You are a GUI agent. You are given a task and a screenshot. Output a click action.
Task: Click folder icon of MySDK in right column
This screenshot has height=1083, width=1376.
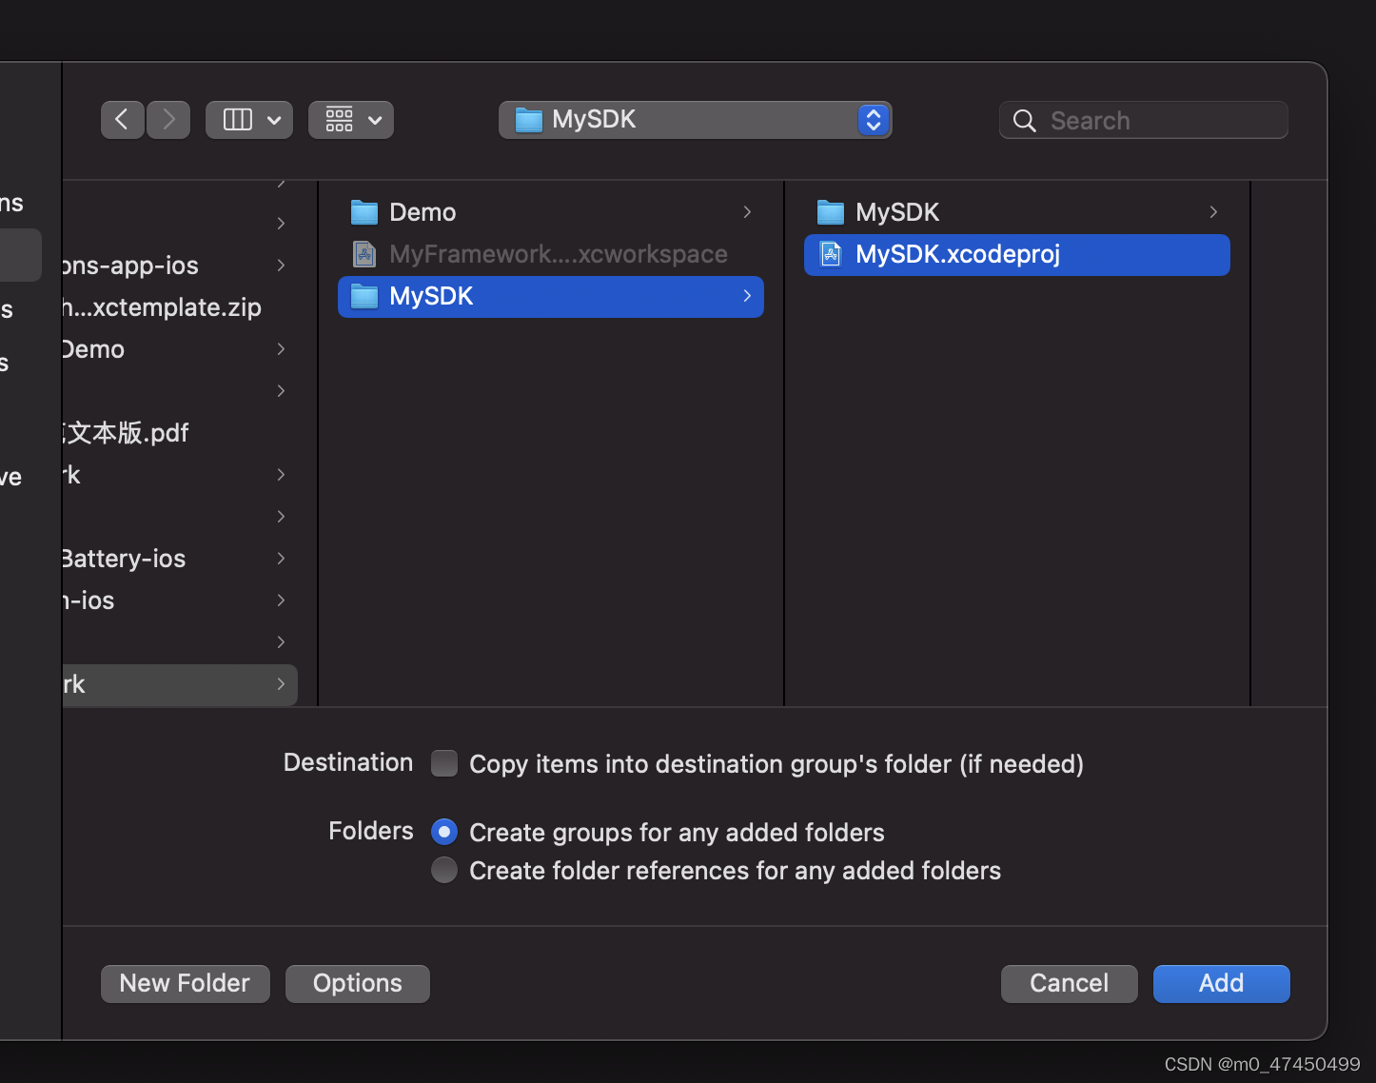(831, 212)
